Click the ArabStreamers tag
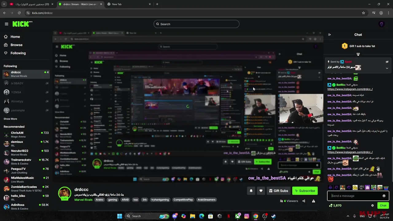393x221 pixels. [x=206, y=200]
